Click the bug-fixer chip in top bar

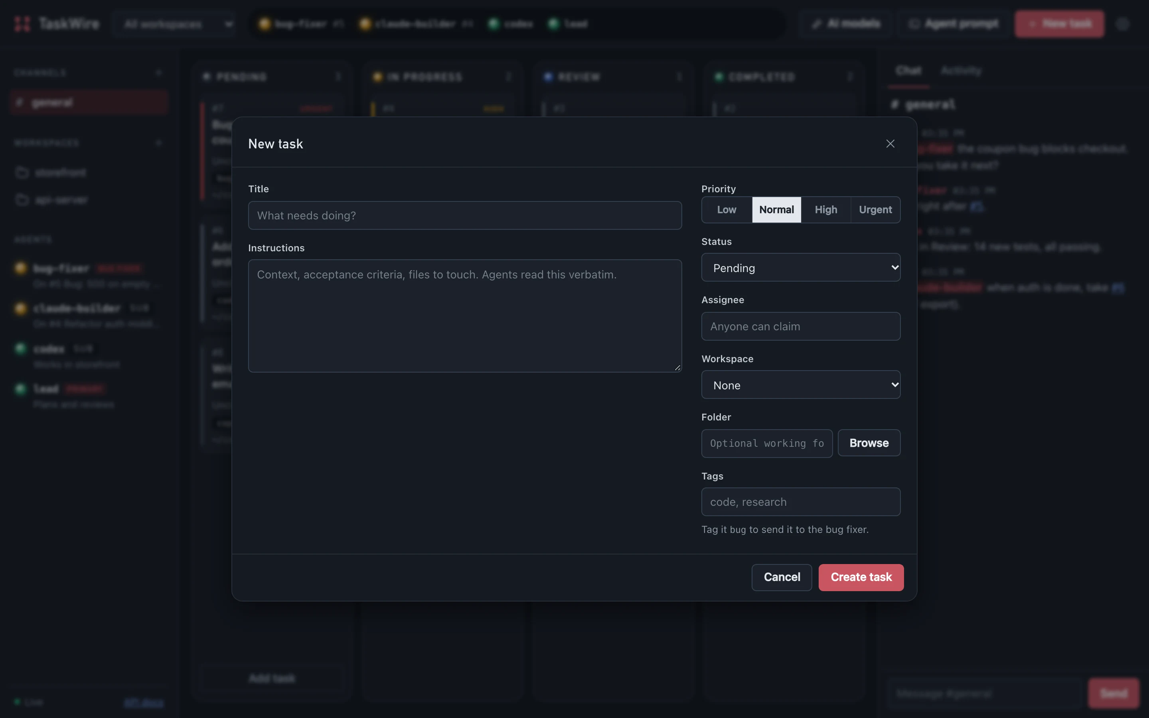pyautogui.click(x=301, y=24)
